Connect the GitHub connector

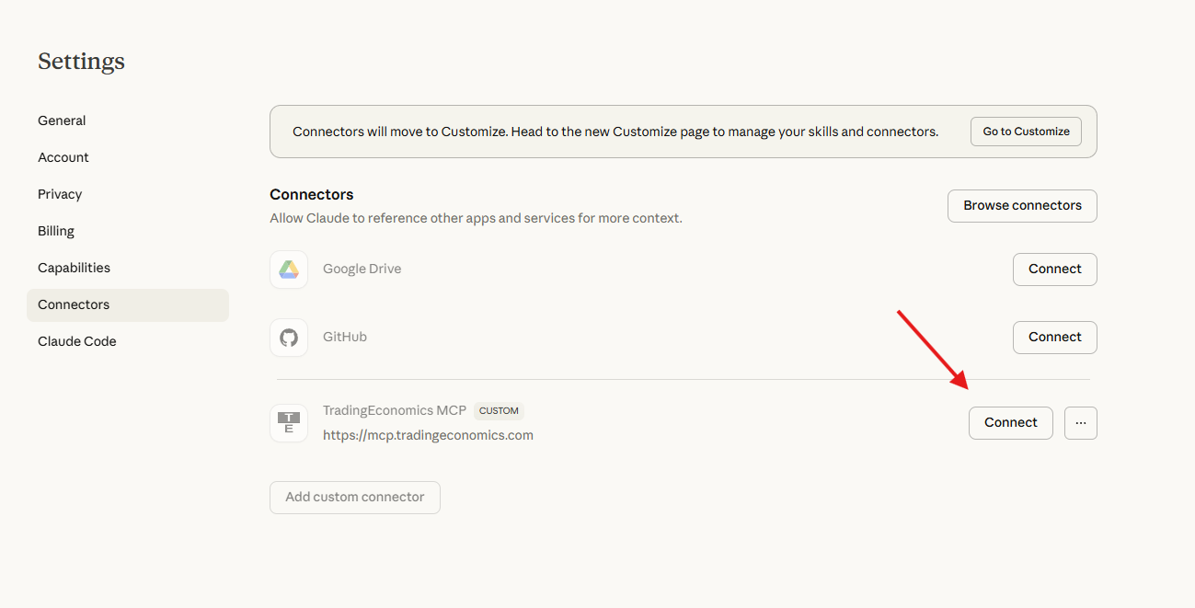coord(1054,338)
